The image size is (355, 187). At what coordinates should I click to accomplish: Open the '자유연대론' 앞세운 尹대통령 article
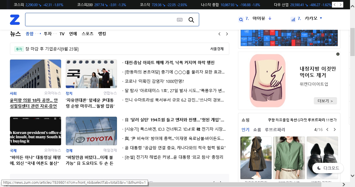tap(90, 103)
